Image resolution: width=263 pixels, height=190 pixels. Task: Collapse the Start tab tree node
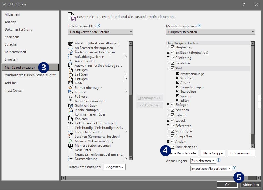[x=168, y=68]
